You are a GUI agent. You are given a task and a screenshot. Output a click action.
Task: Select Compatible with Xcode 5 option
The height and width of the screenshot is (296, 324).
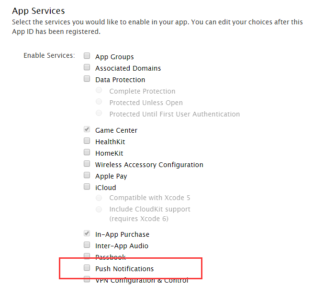point(99,198)
